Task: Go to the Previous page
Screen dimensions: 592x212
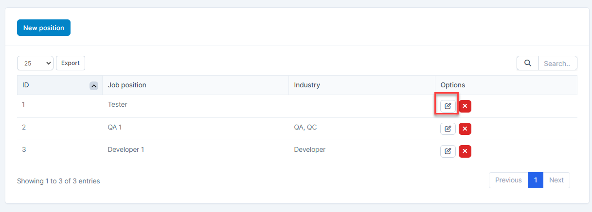Action: pyautogui.click(x=508, y=180)
